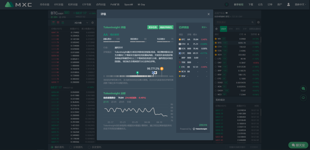Image resolution: width=310 pixels, height=150 pixels.
Task: Switch to the 创新区 market tab
Action: coord(255,29)
